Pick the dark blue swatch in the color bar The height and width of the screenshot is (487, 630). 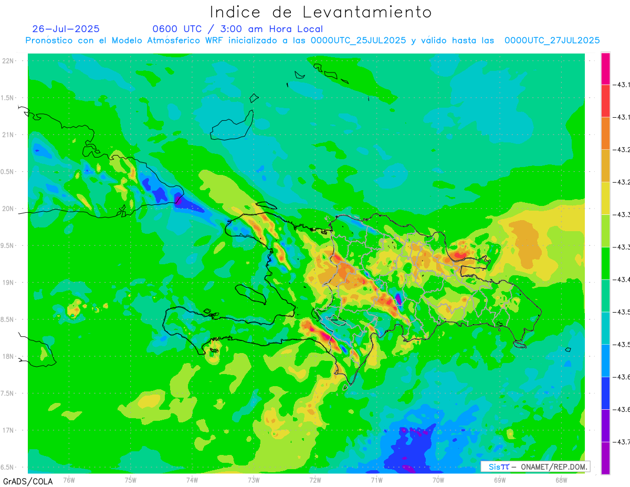tap(605, 393)
